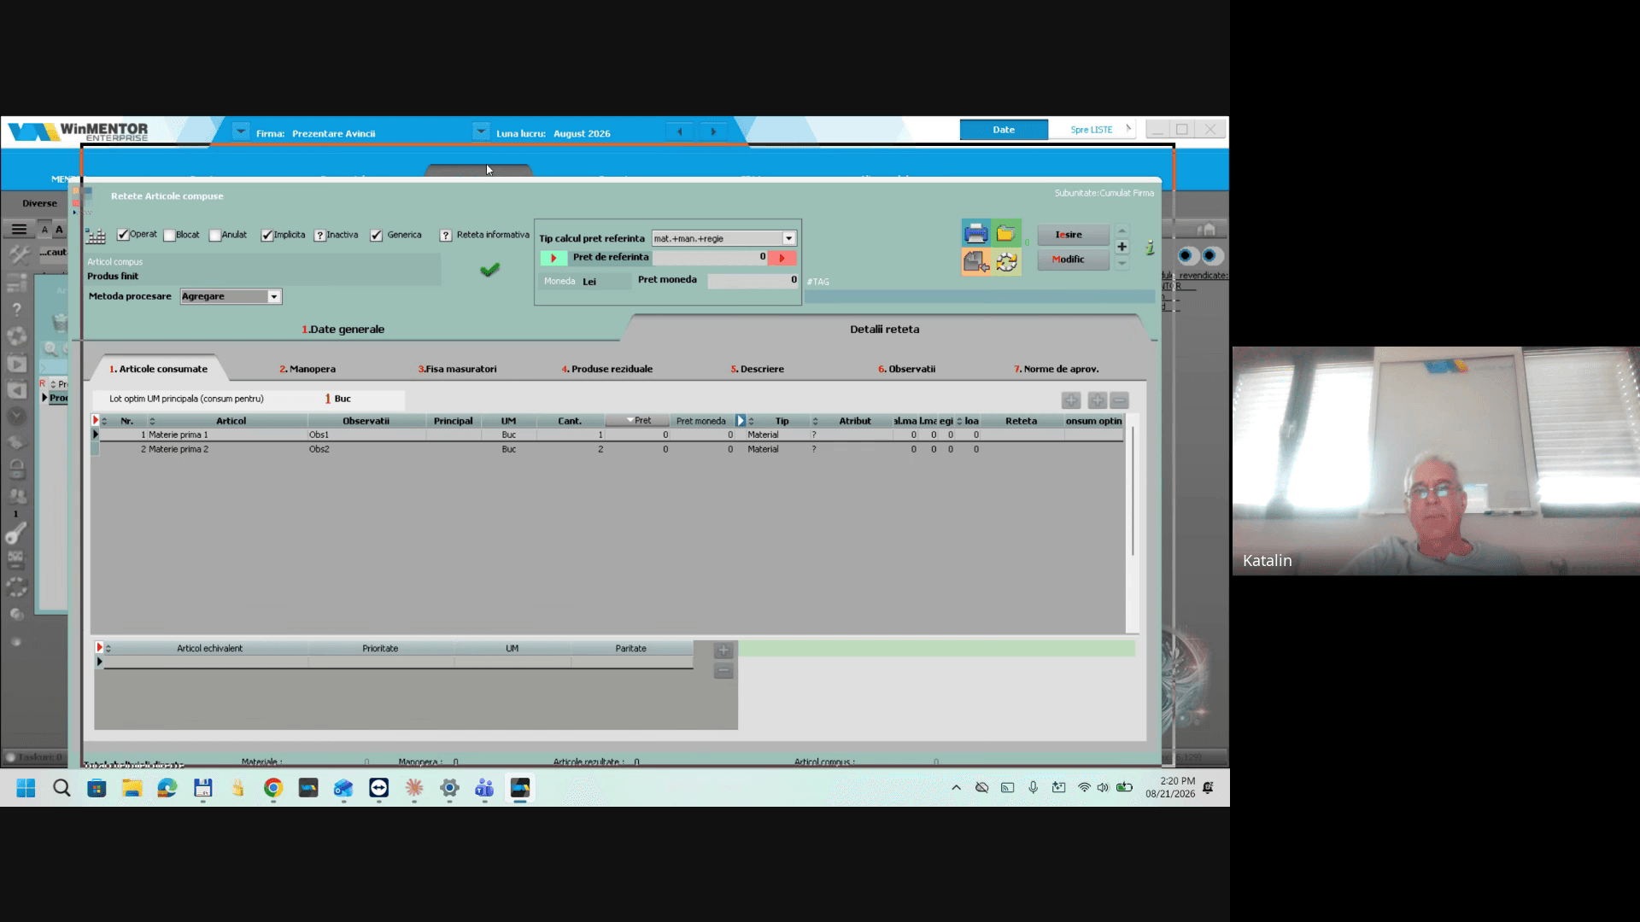Screen dimensions: 1640x922
Task: Click the plus button beside Iesire
Action: pos(1122,247)
